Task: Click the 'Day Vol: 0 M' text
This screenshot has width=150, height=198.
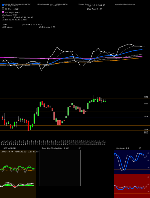Action: [94, 9]
